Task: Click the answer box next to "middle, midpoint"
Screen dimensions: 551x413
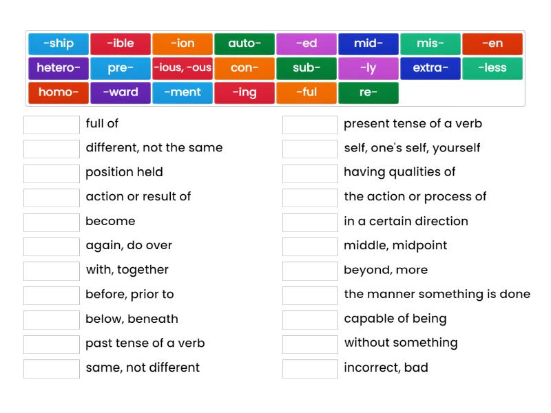Action: [x=309, y=246]
